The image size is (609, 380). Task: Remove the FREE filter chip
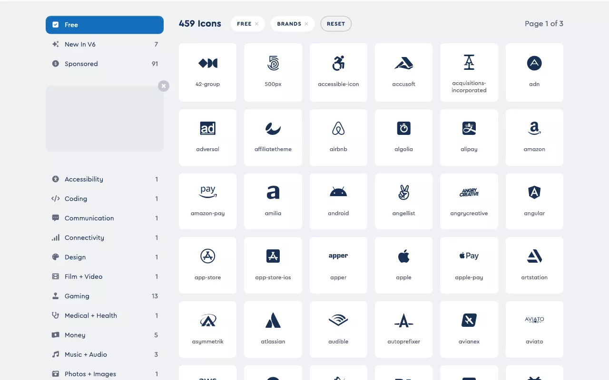pyautogui.click(x=257, y=24)
